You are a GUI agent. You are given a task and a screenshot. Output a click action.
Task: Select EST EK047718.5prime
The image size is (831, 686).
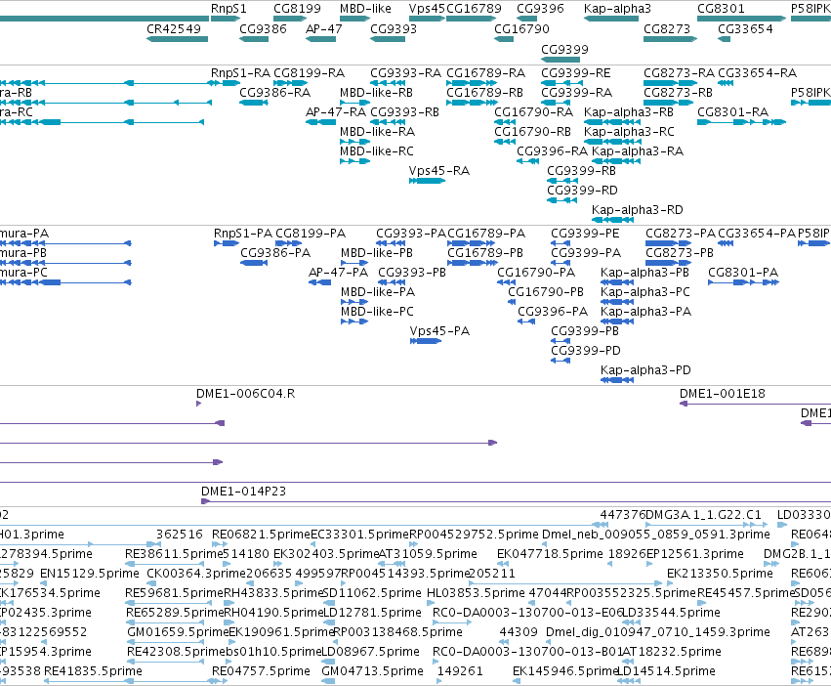coord(550,554)
